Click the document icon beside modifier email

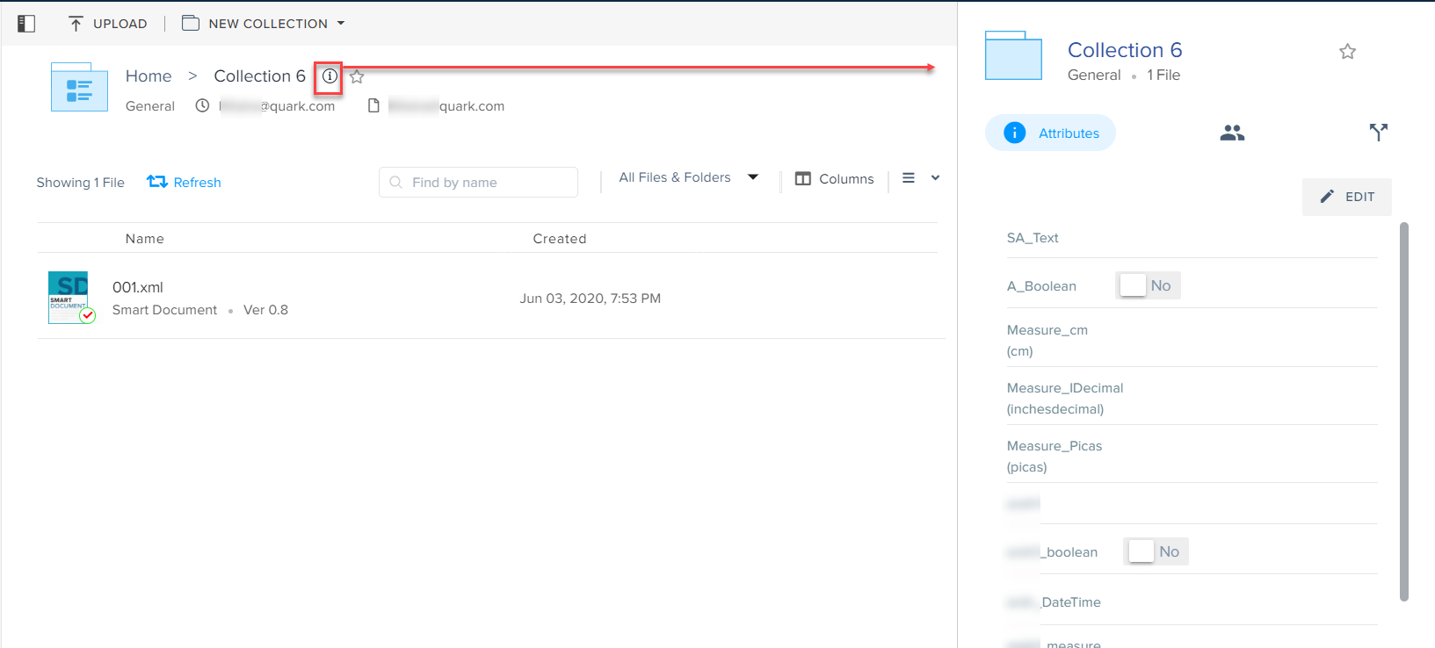373,105
